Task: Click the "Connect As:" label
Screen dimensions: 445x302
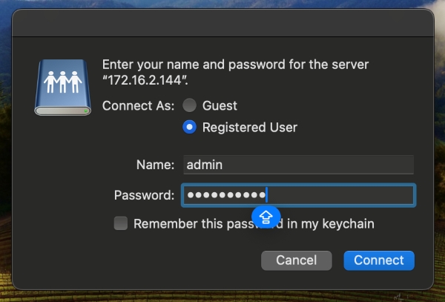Action: coord(138,106)
